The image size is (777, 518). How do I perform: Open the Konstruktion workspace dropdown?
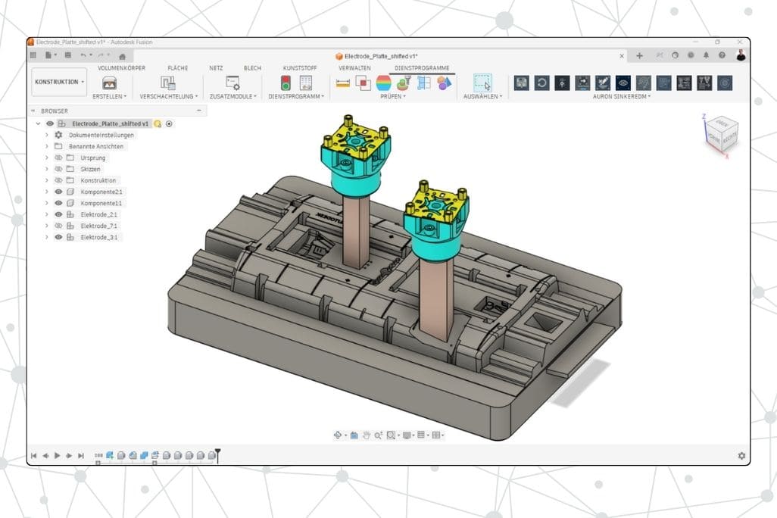[59, 82]
